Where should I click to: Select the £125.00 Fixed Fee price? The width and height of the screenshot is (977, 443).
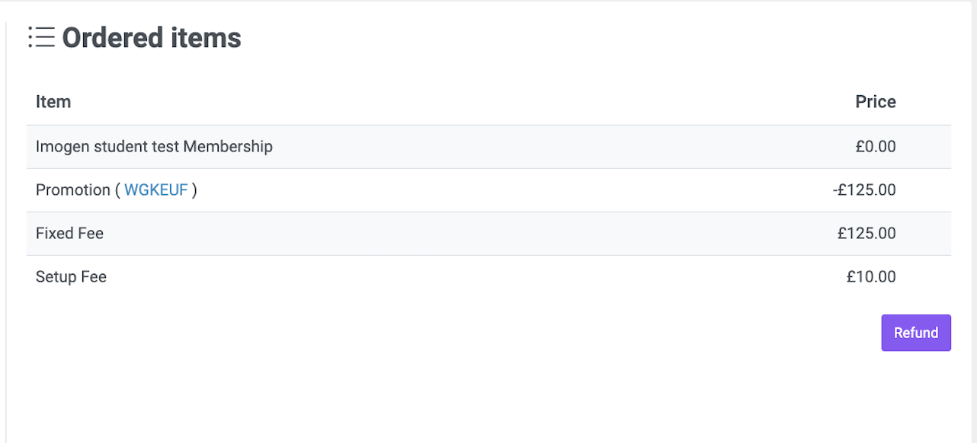(866, 234)
